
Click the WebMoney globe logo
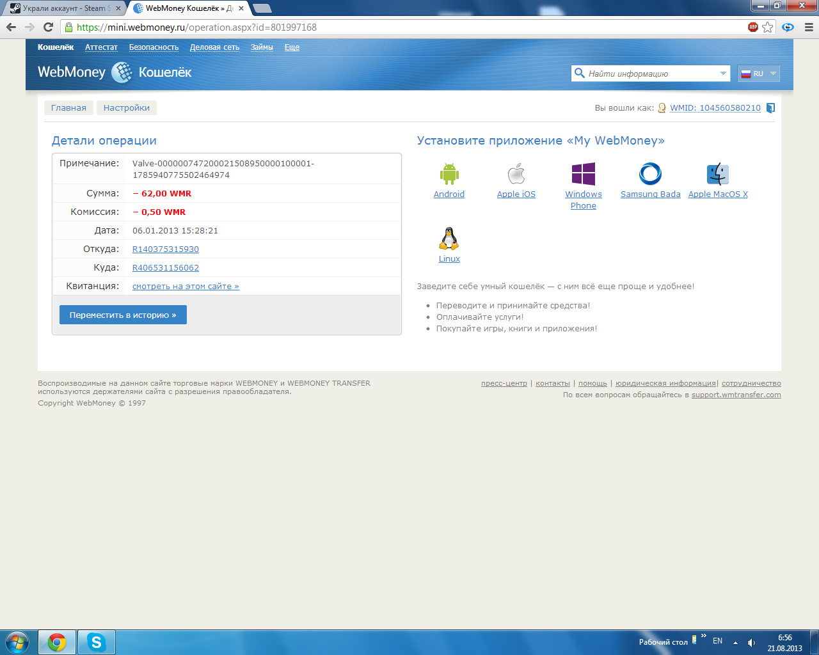click(122, 72)
